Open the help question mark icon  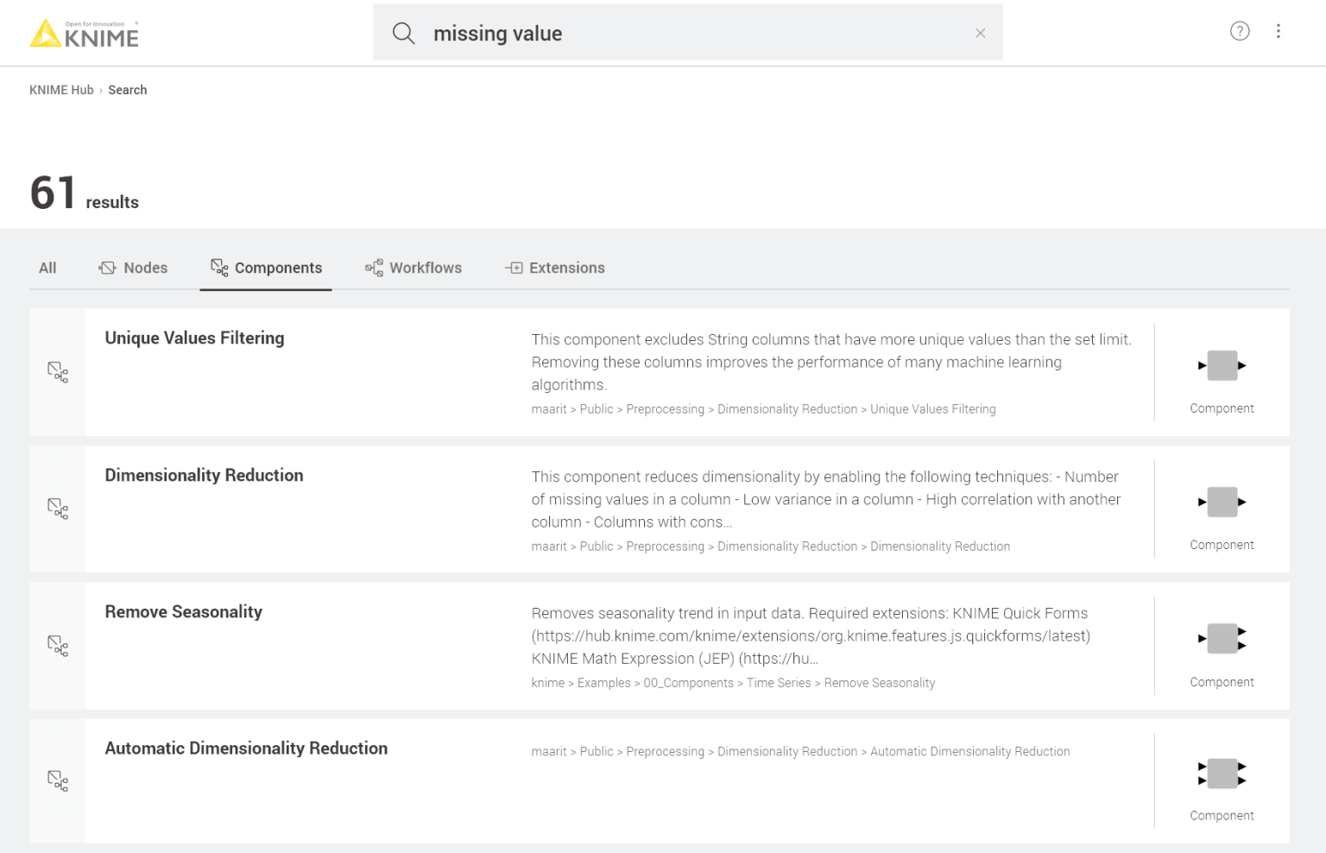pos(1240,31)
